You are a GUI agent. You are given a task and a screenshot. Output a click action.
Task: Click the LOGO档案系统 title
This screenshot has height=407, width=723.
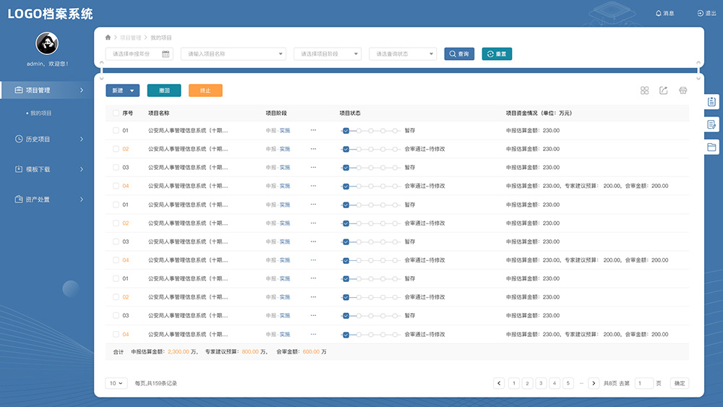coord(51,14)
